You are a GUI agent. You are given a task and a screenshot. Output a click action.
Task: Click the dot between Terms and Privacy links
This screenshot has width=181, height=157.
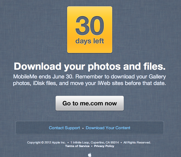(x=92, y=146)
